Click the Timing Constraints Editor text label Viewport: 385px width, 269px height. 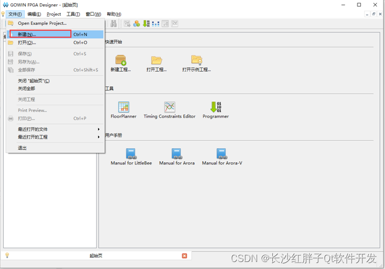click(169, 116)
